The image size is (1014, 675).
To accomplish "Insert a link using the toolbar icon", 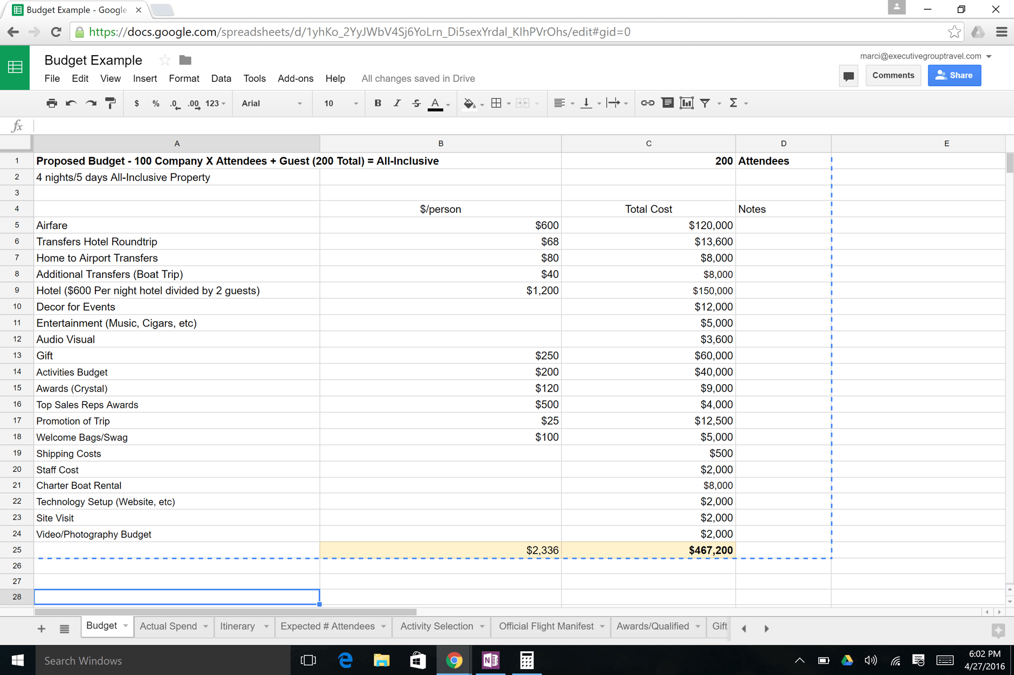I will (647, 103).
